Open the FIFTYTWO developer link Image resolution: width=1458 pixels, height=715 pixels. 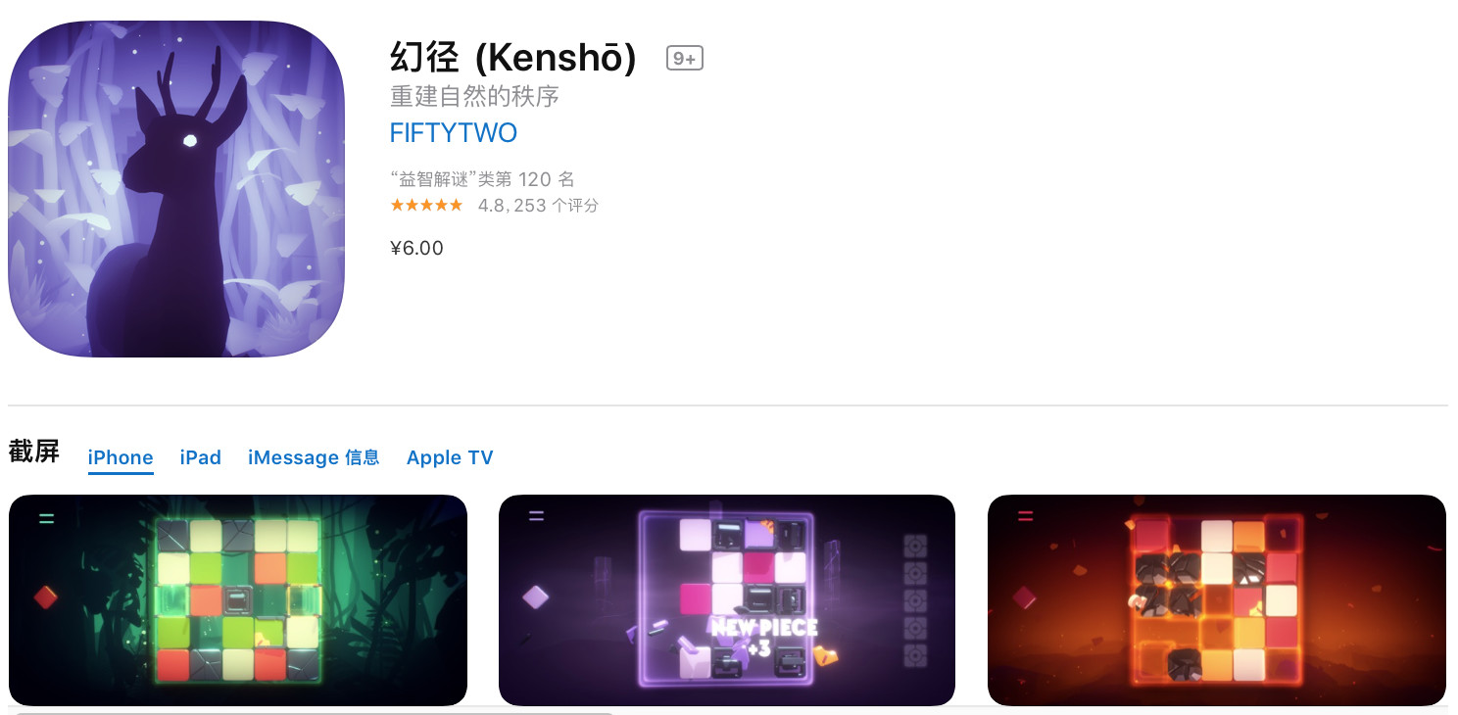pyautogui.click(x=453, y=132)
